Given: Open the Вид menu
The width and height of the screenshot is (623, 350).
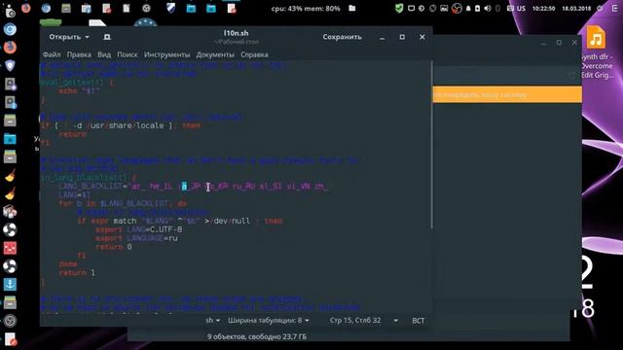Looking at the screenshot, I should coord(104,54).
